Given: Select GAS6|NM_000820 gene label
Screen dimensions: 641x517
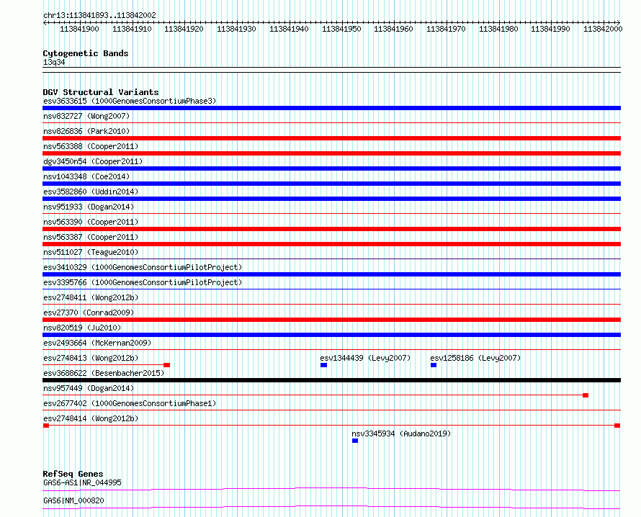Looking at the screenshot, I should coord(73,500).
